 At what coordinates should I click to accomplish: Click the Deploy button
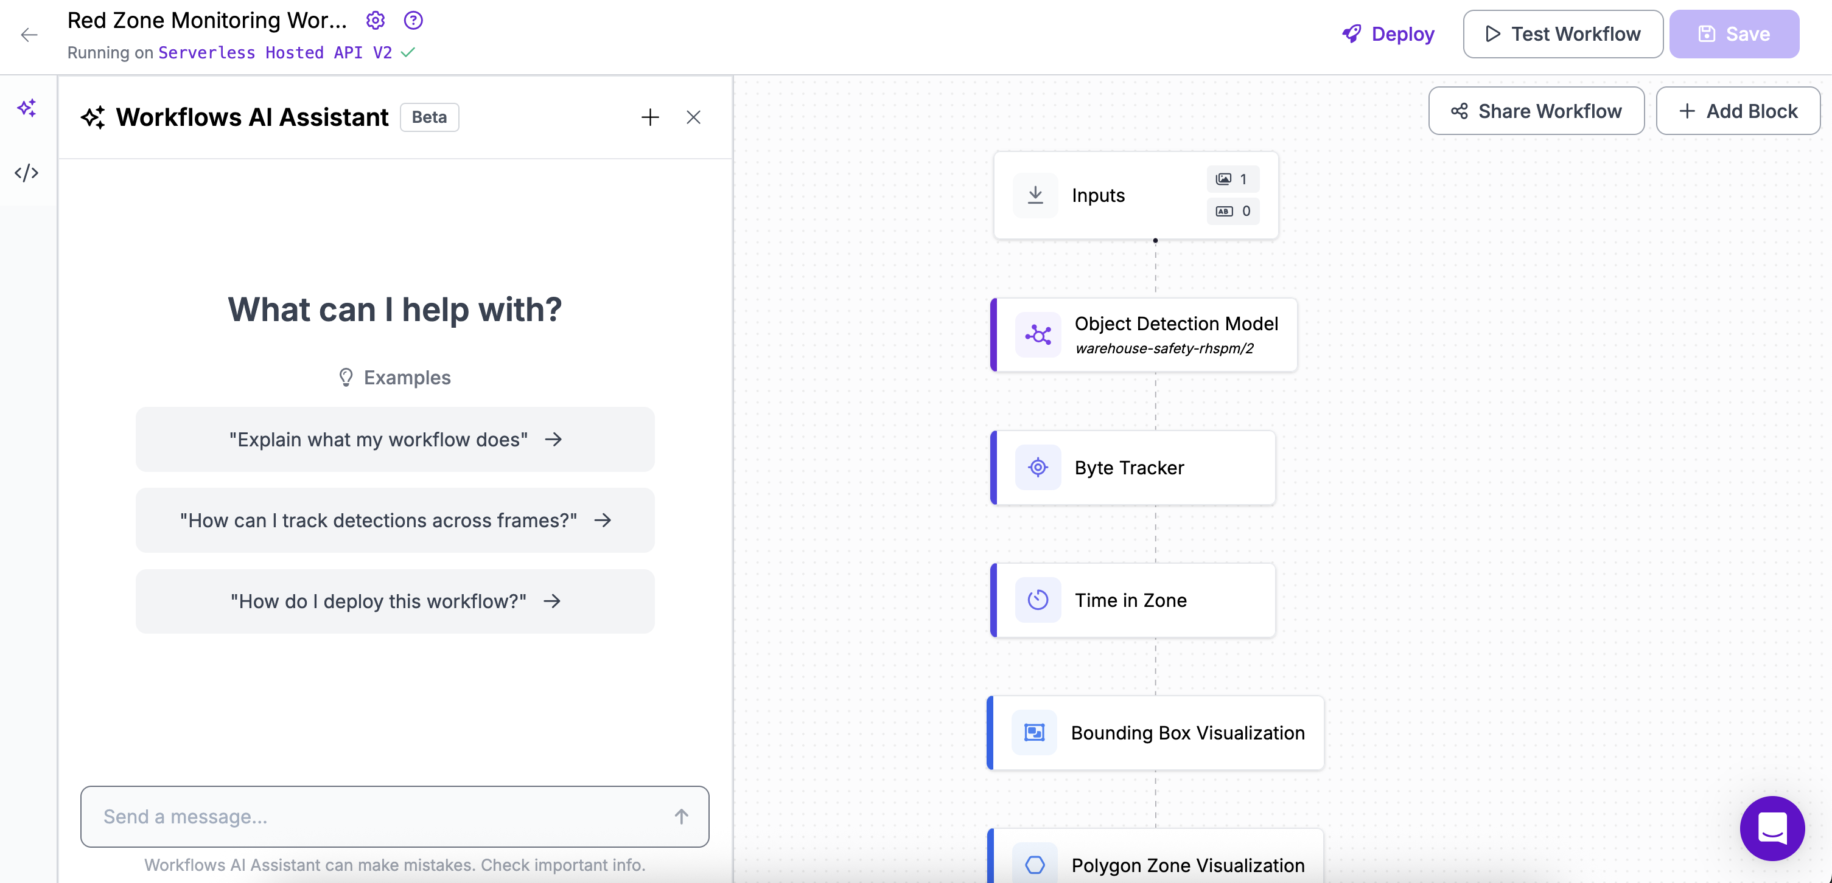pyautogui.click(x=1388, y=34)
